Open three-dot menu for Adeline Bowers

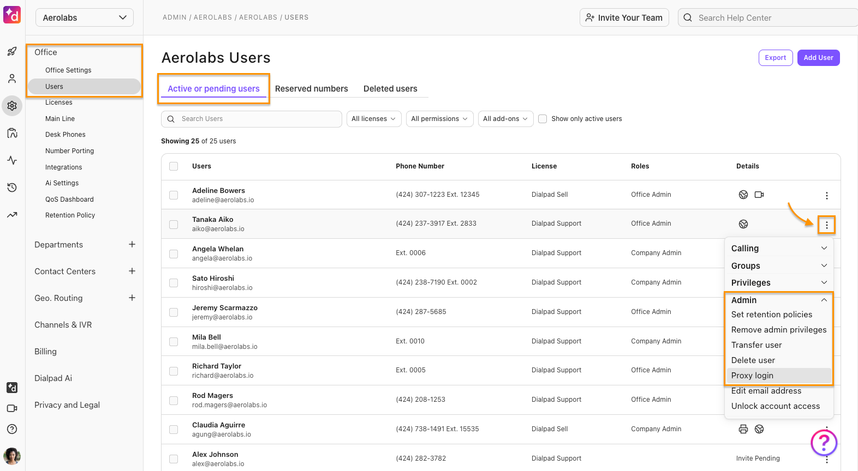click(x=827, y=196)
